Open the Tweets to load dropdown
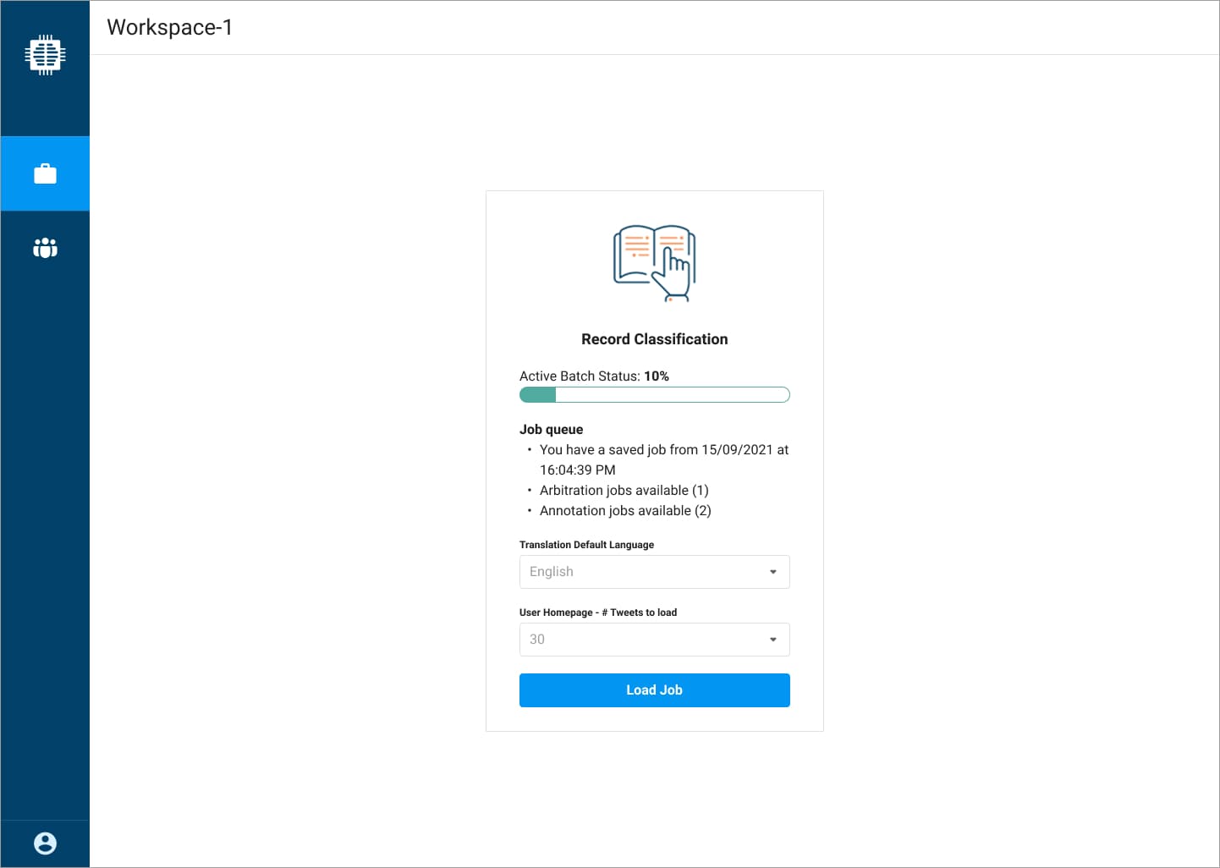This screenshot has height=868, width=1220. point(654,640)
